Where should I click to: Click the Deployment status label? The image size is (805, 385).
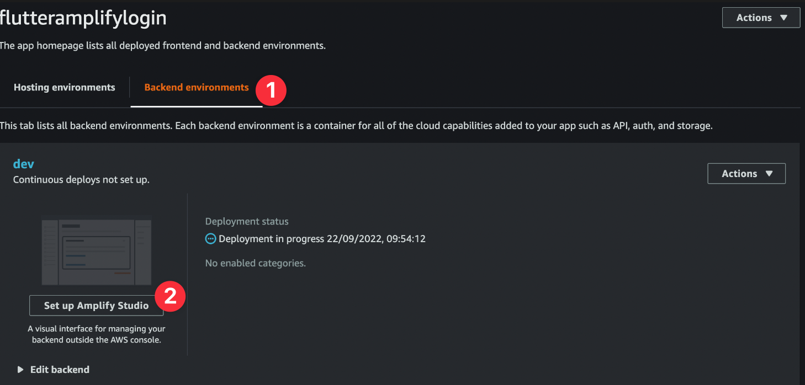(x=247, y=221)
